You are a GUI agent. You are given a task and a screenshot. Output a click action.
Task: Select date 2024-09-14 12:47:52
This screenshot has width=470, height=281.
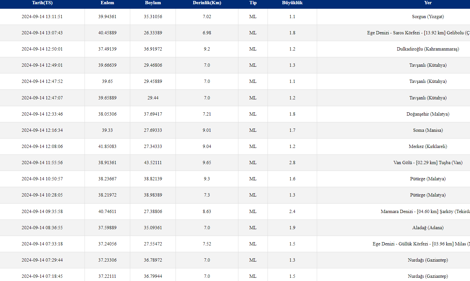(42, 81)
